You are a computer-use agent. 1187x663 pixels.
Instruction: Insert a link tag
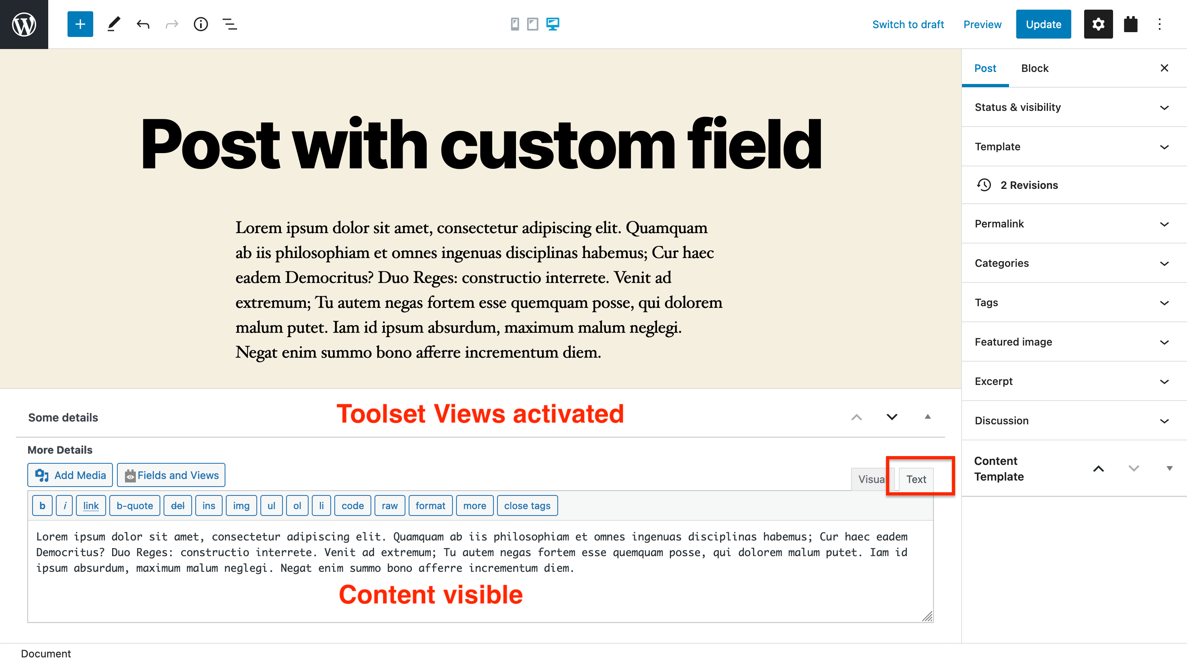[91, 505]
